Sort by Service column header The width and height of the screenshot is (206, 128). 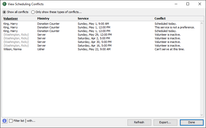[83, 18]
